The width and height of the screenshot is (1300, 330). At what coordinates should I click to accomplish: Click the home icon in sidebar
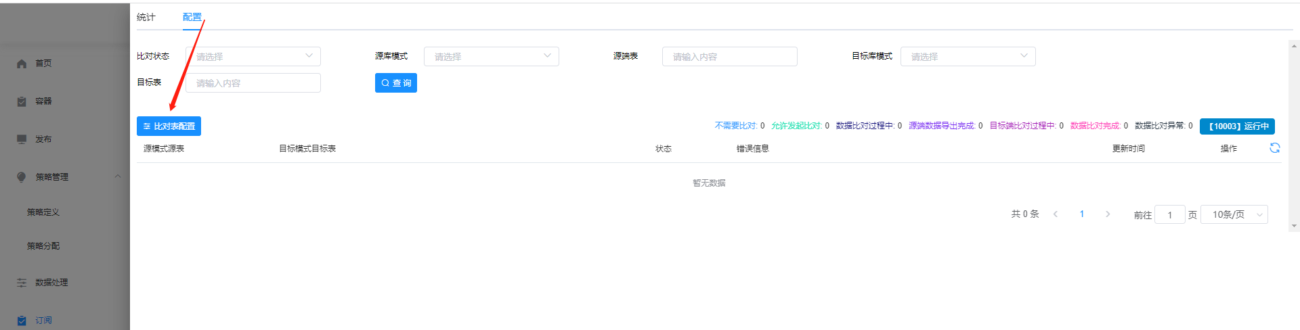(x=22, y=64)
